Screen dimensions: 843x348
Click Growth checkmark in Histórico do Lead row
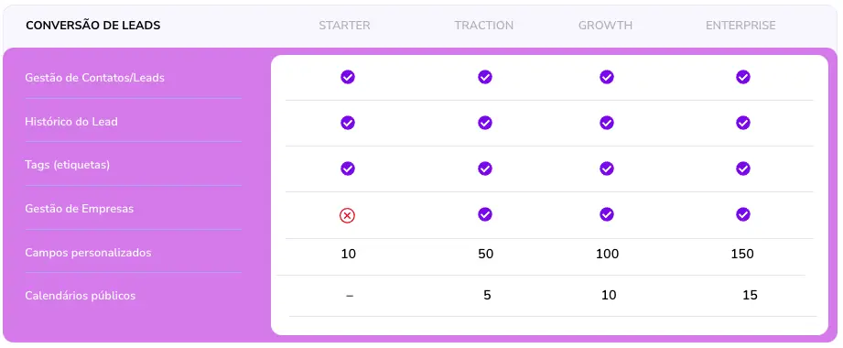click(607, 123)
